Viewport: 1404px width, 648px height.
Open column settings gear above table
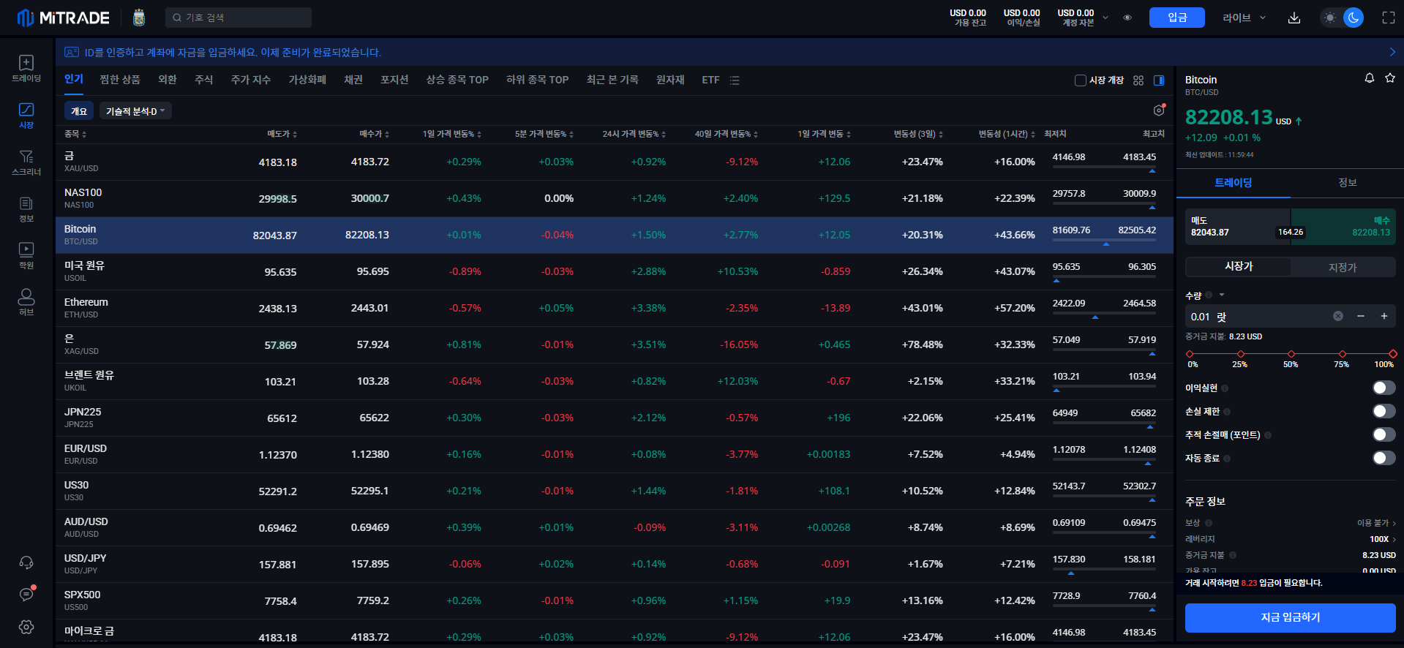point(1159,110)
